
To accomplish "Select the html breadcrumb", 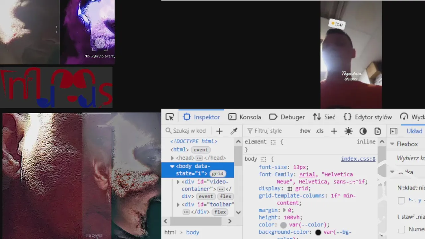I will pos(170,232).
